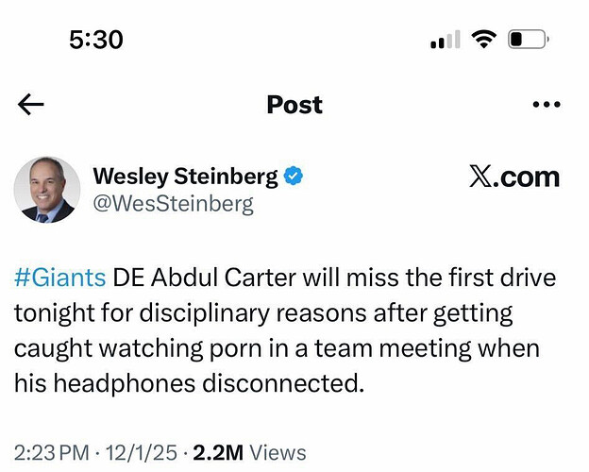Screen dimensions: 589x472
Task: Tap the battery status icon
Action: (x=529, y=40)
